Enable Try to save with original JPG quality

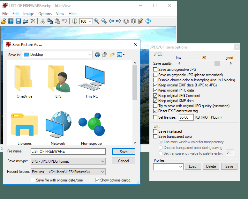pos(155,106)
